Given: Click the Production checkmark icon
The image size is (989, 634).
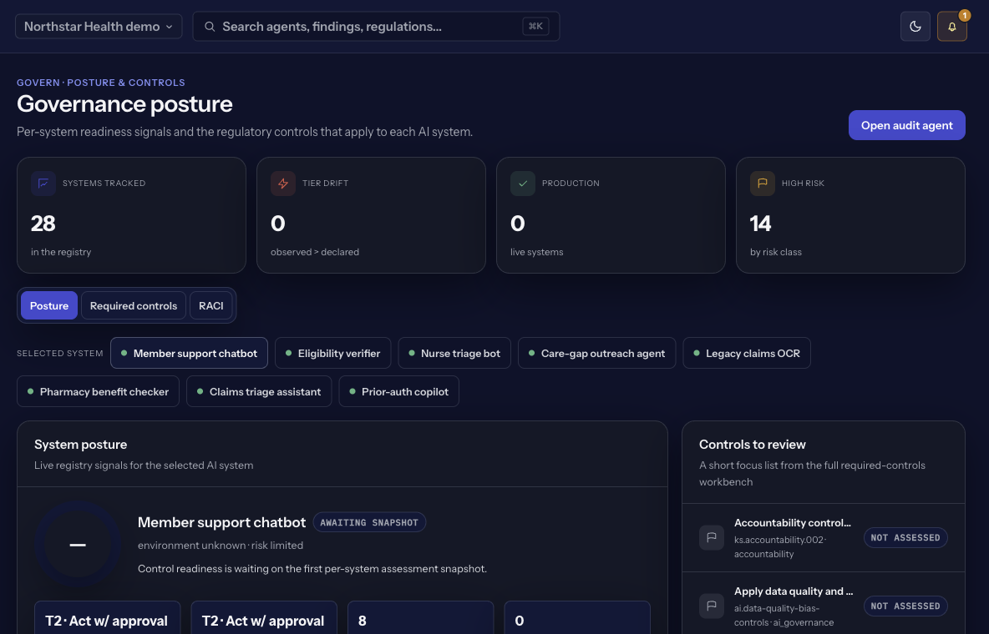Looking at the screenshot, I should coord(522,184).
